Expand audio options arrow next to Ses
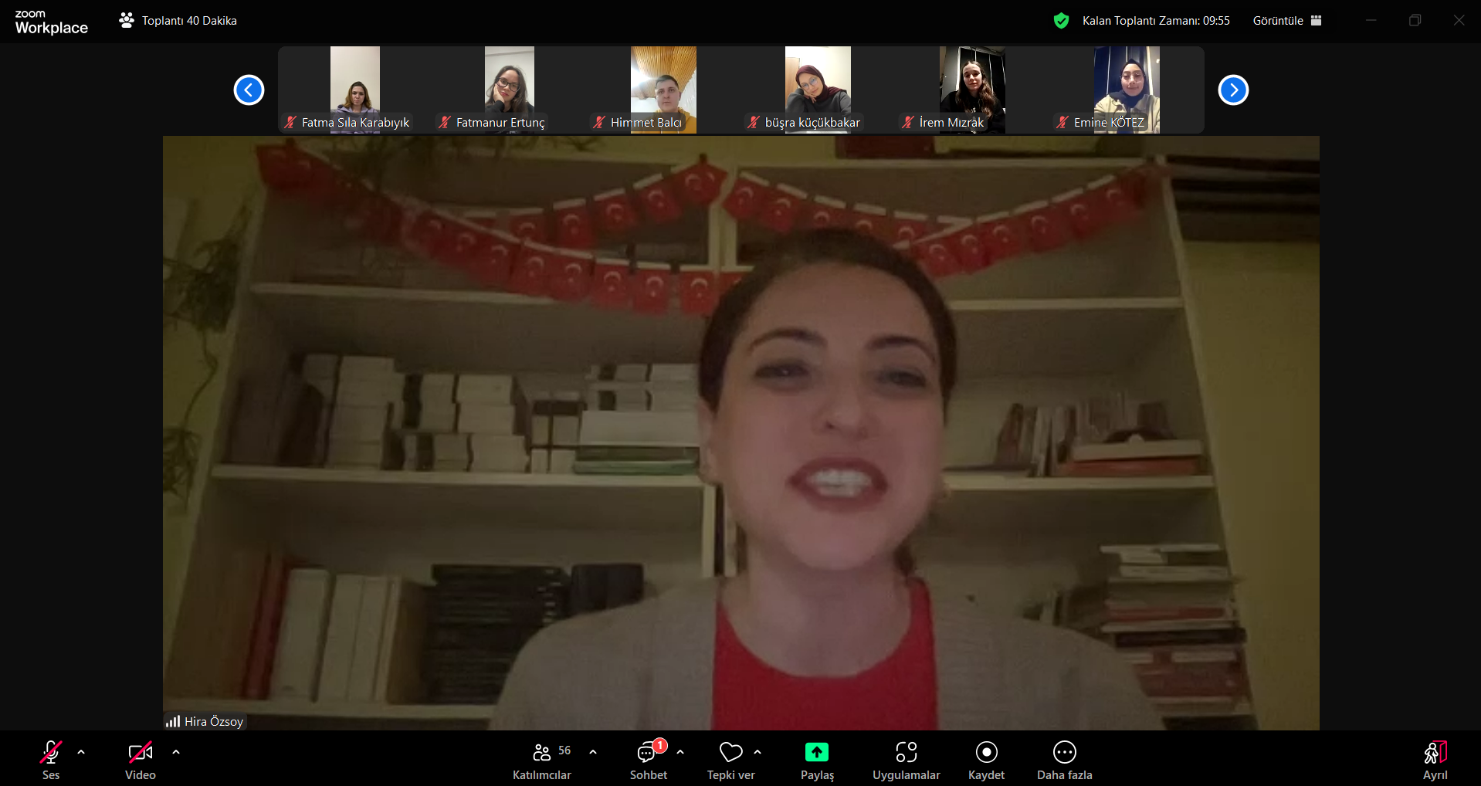The height and width of the screenshot is (786, 1481). tap(81, 752)
